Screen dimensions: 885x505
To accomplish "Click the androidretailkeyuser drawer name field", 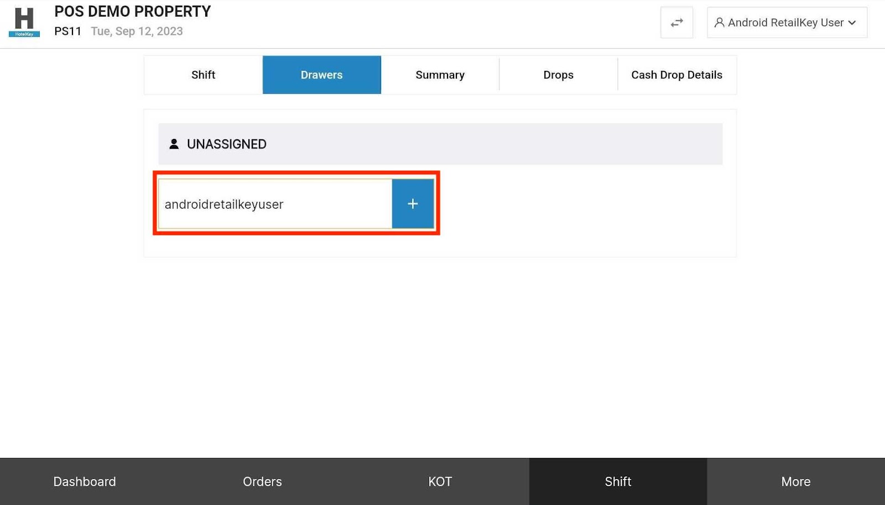I will (x=275, y=204).
